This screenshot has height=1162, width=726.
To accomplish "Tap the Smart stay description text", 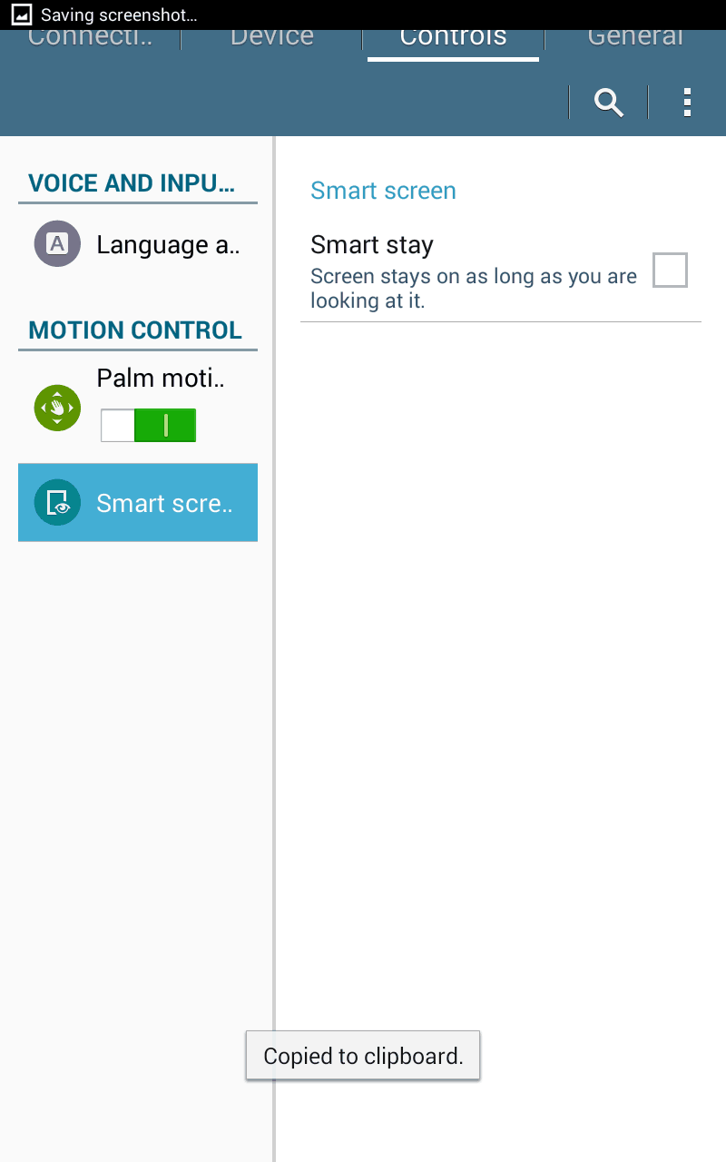I will point(473,288).
